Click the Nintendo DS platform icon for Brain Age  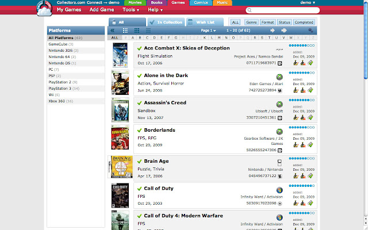pyautogui.click(x=279, y=163)
